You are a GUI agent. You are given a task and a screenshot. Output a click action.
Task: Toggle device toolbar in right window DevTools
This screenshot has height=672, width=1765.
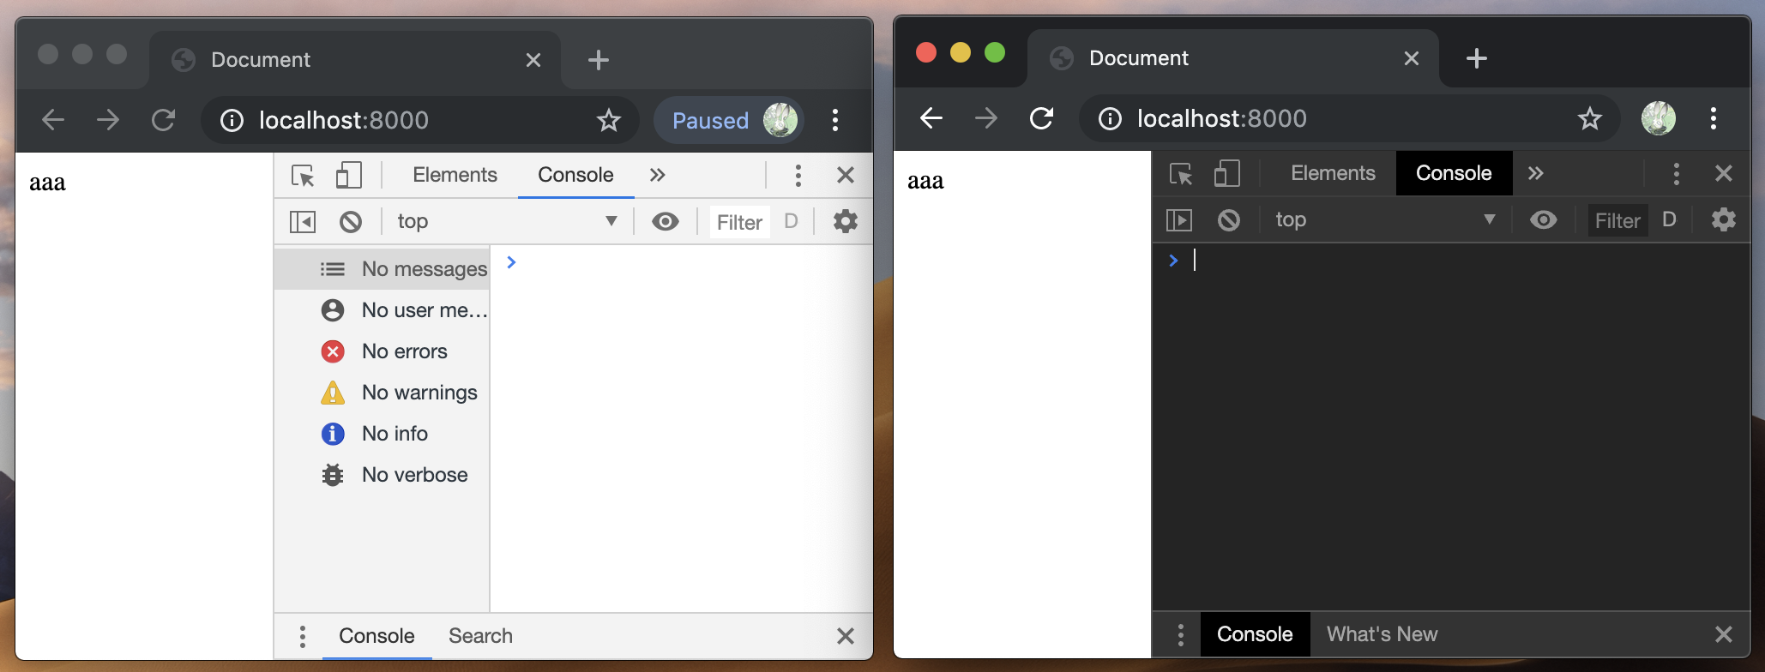(x=1226, y=173)
